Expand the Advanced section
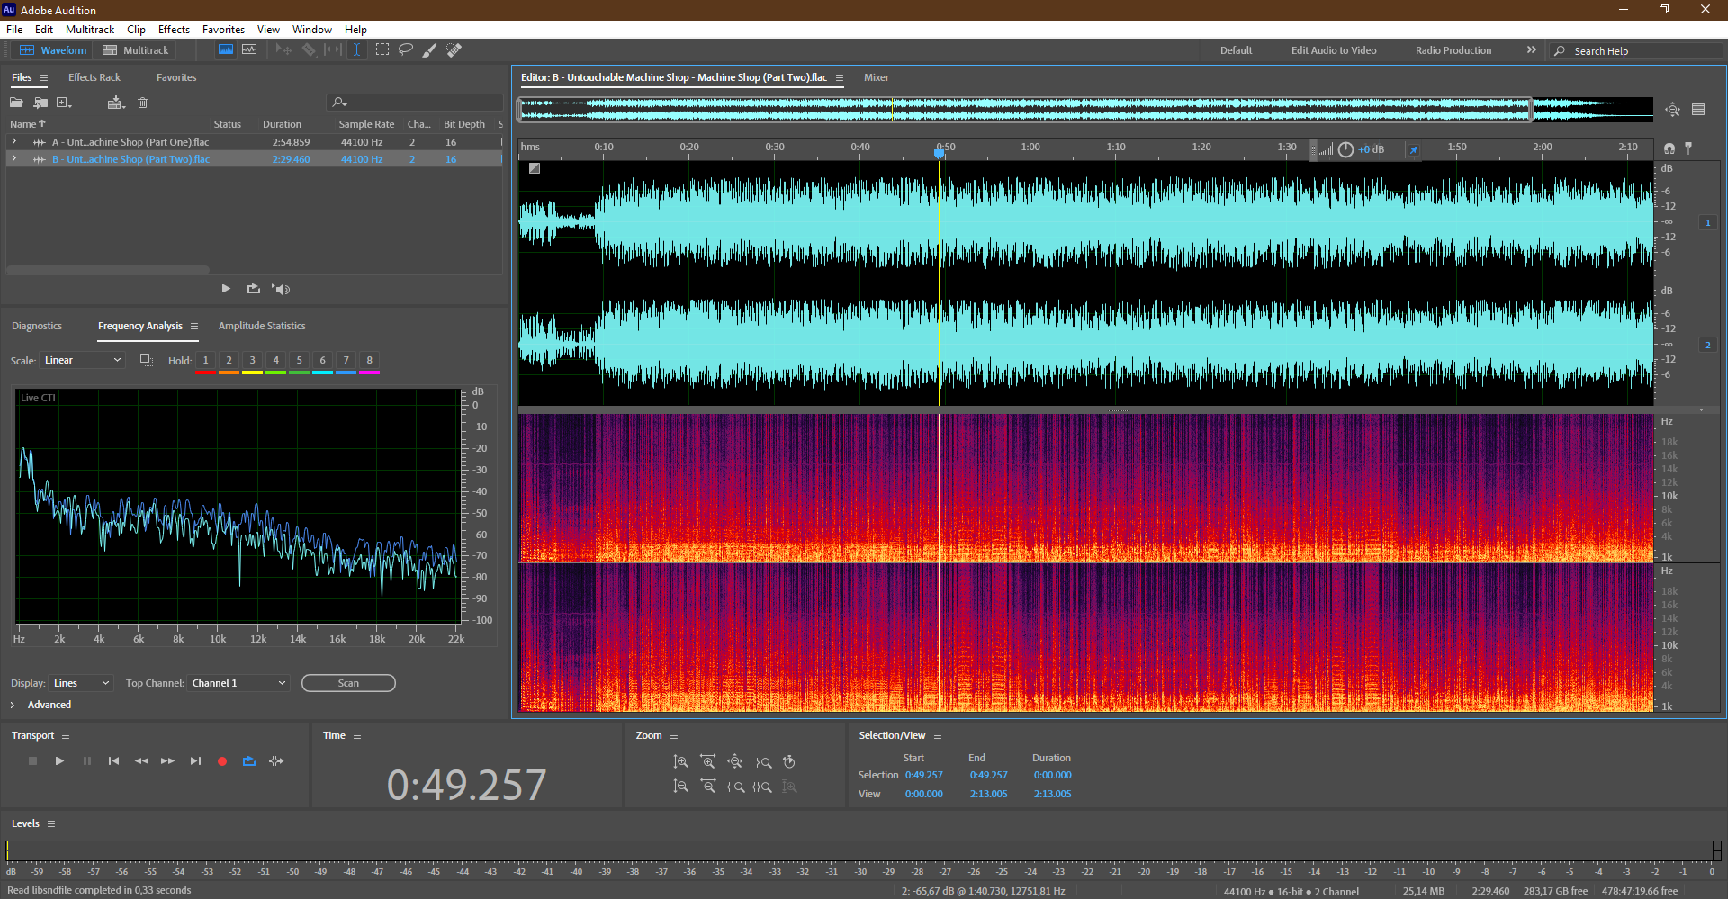 13,705
